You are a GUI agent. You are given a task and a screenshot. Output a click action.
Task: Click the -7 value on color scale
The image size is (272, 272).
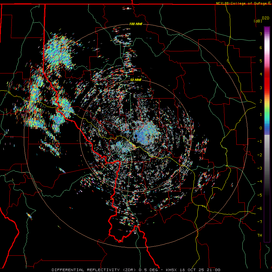pos(260,222)
